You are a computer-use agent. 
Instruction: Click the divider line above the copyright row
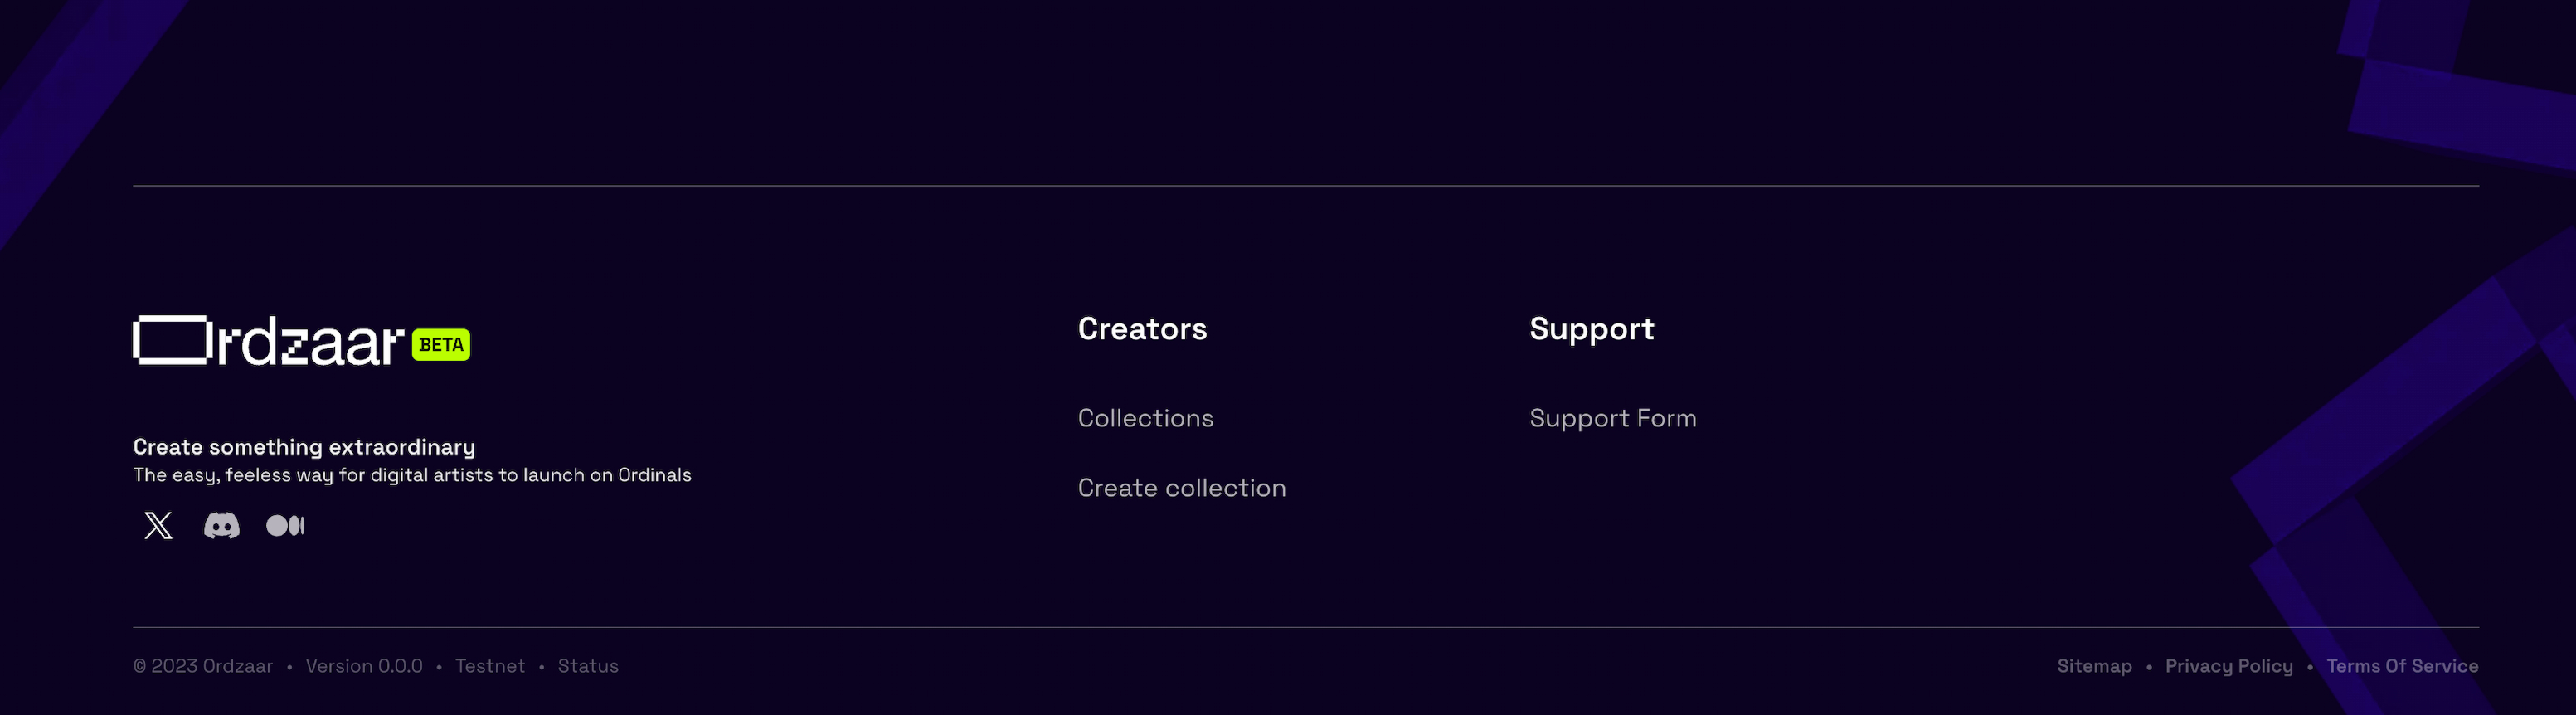[1306, 628]
